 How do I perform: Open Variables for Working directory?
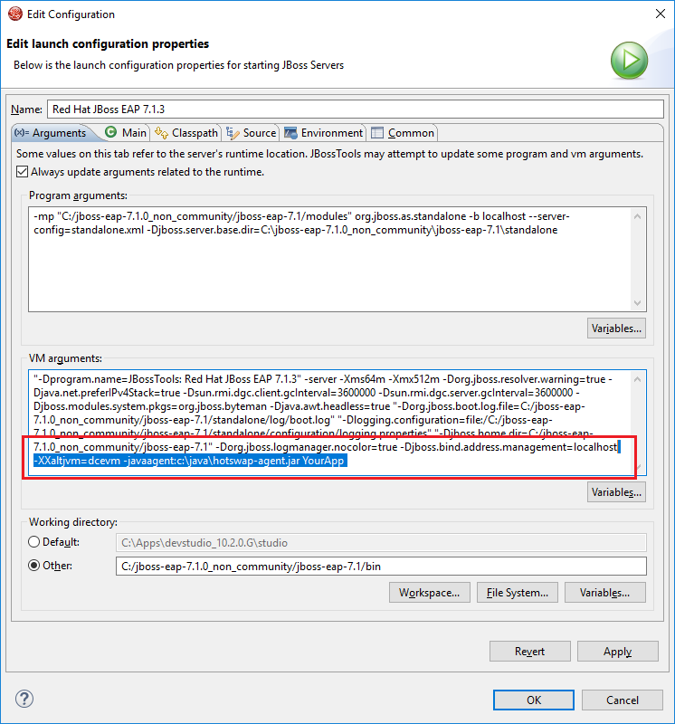coord(604,593)
